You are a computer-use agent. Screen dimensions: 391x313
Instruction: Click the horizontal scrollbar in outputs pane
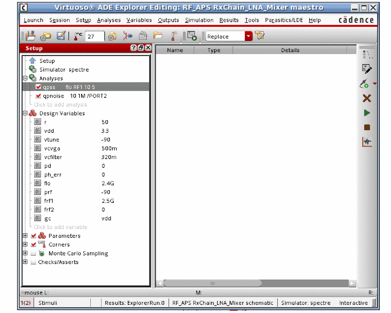pyautogui.click(x=212, y=283)
